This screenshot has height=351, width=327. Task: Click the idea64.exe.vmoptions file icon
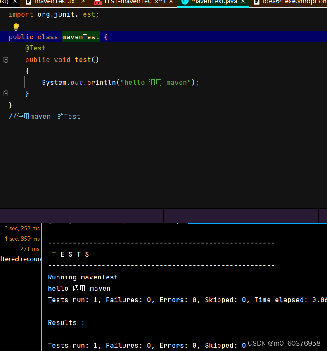(x=257, y=2)
